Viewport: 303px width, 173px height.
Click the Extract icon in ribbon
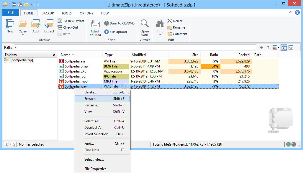point(49,24)
